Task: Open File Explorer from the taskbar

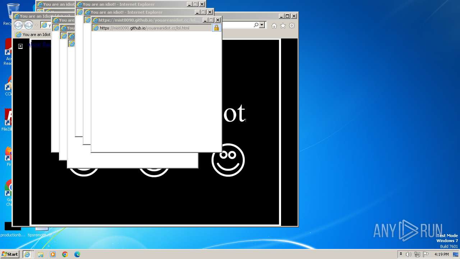Action: click(x=41, y=254)
